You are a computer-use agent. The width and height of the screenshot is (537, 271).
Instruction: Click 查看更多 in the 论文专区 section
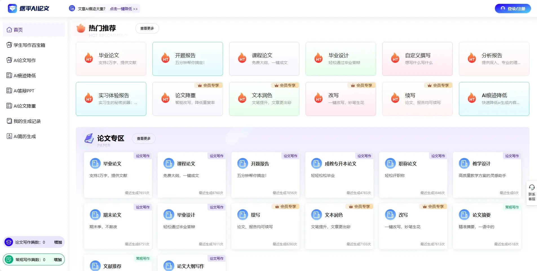[x=143, y=138]
